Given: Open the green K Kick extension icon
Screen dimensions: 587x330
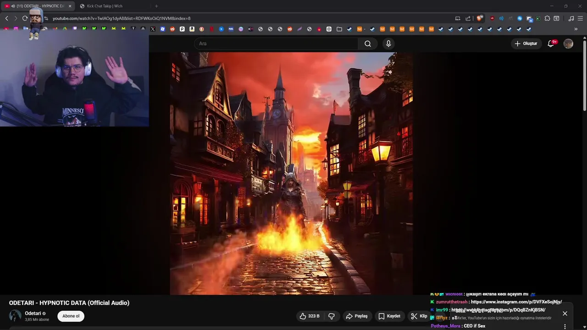Looking at the screenshot, I should click(538, 18).
